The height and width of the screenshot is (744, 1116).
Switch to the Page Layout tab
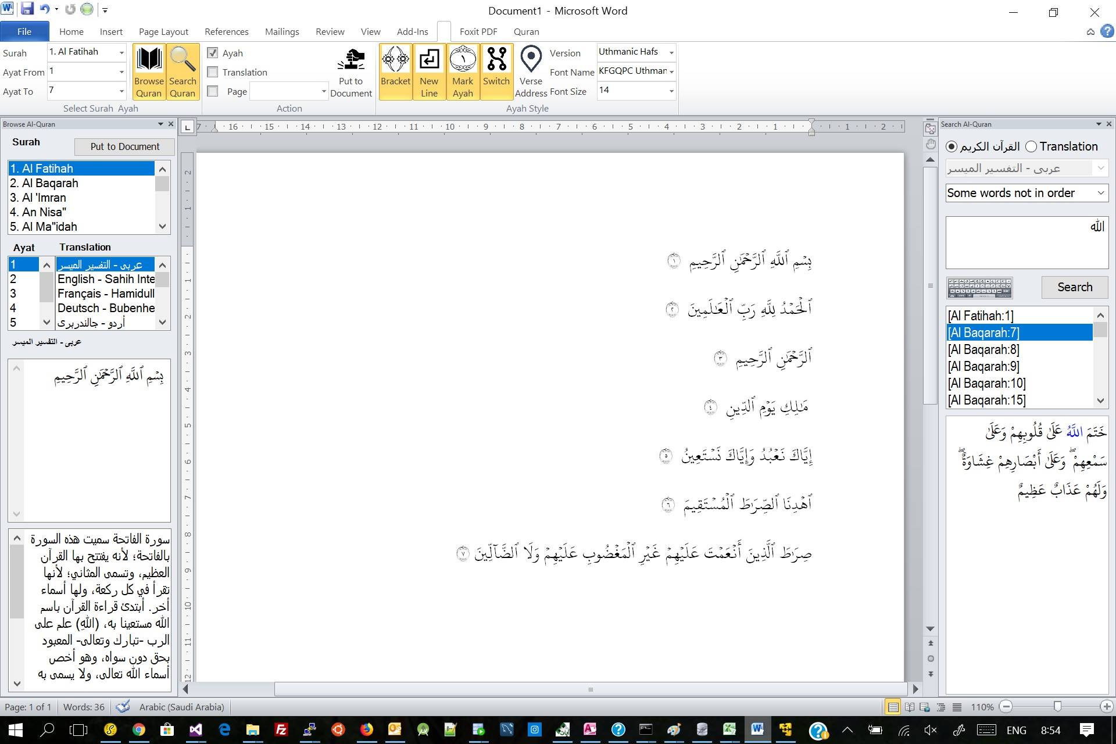[x=163, y=31]
